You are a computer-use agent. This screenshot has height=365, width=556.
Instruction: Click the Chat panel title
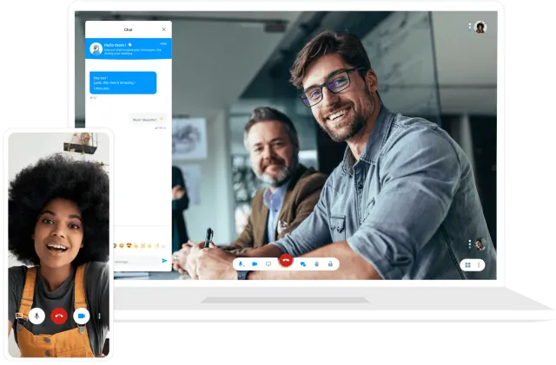[x=128, y=29]
